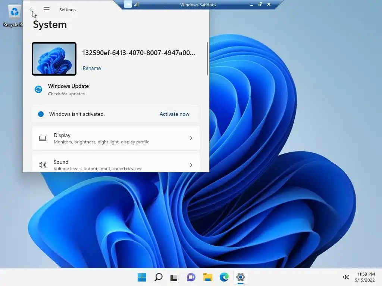Click the Sound speaker icon in Settings

pos(43,165)
